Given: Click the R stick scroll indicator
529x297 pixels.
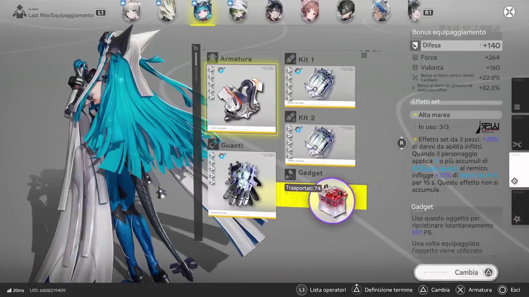Looking at the screenshot, I should (401, 143).
